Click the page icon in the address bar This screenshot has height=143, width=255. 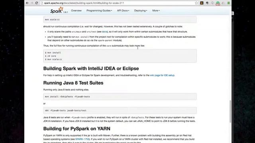[x=42, y=3]
